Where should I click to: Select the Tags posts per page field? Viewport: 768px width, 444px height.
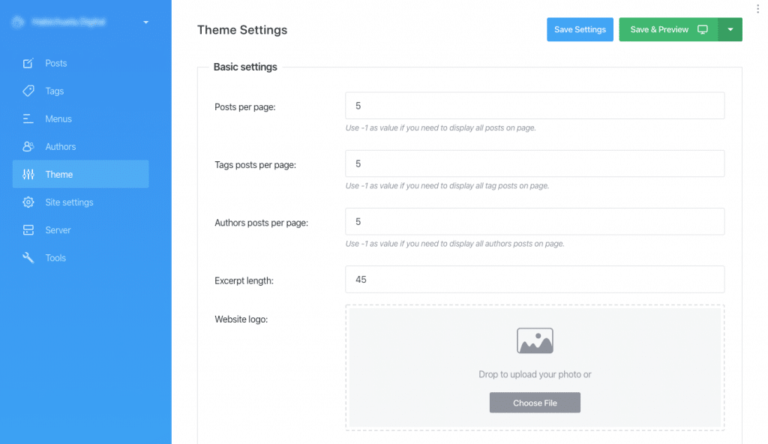534,163
